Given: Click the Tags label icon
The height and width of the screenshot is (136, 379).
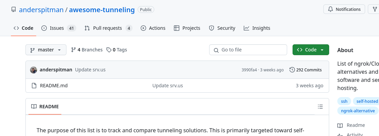Looking at the screenshot, I should [x=109, y=50].
